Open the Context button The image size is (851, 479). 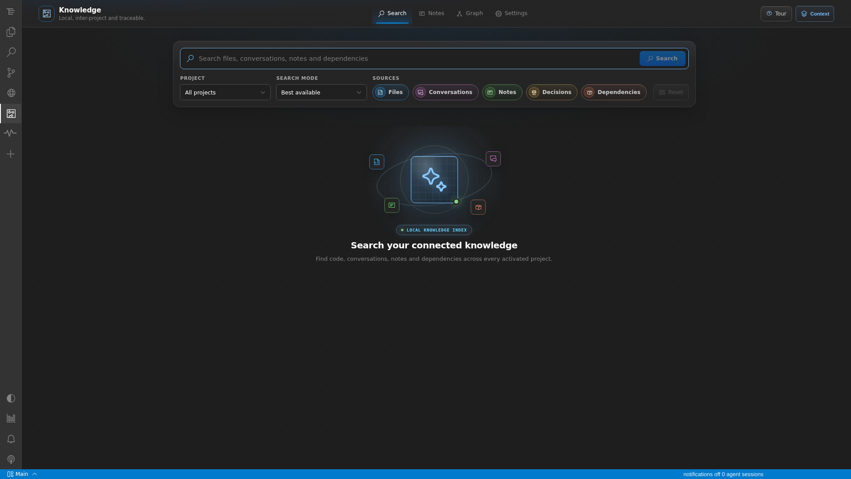(x=815, y=14)
